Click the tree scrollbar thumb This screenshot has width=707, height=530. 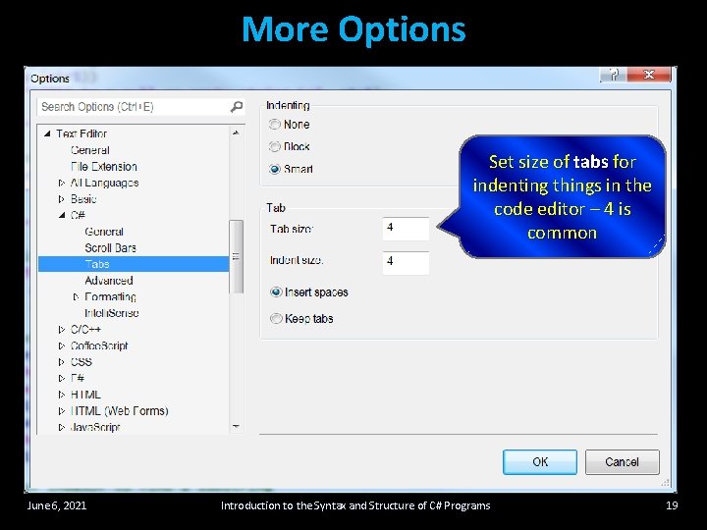tap(236, 256)
